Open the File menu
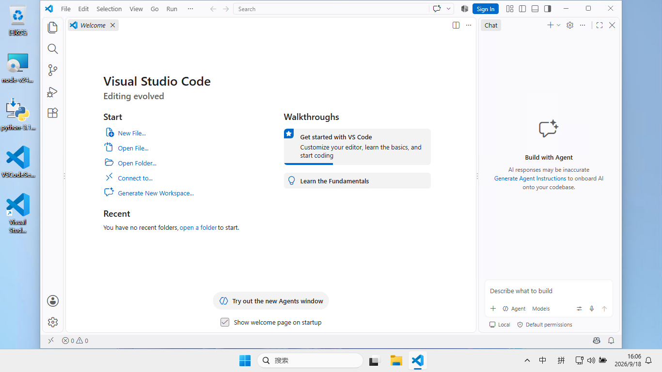This screenshot has height=372, width=662. [x=66, y=9]
